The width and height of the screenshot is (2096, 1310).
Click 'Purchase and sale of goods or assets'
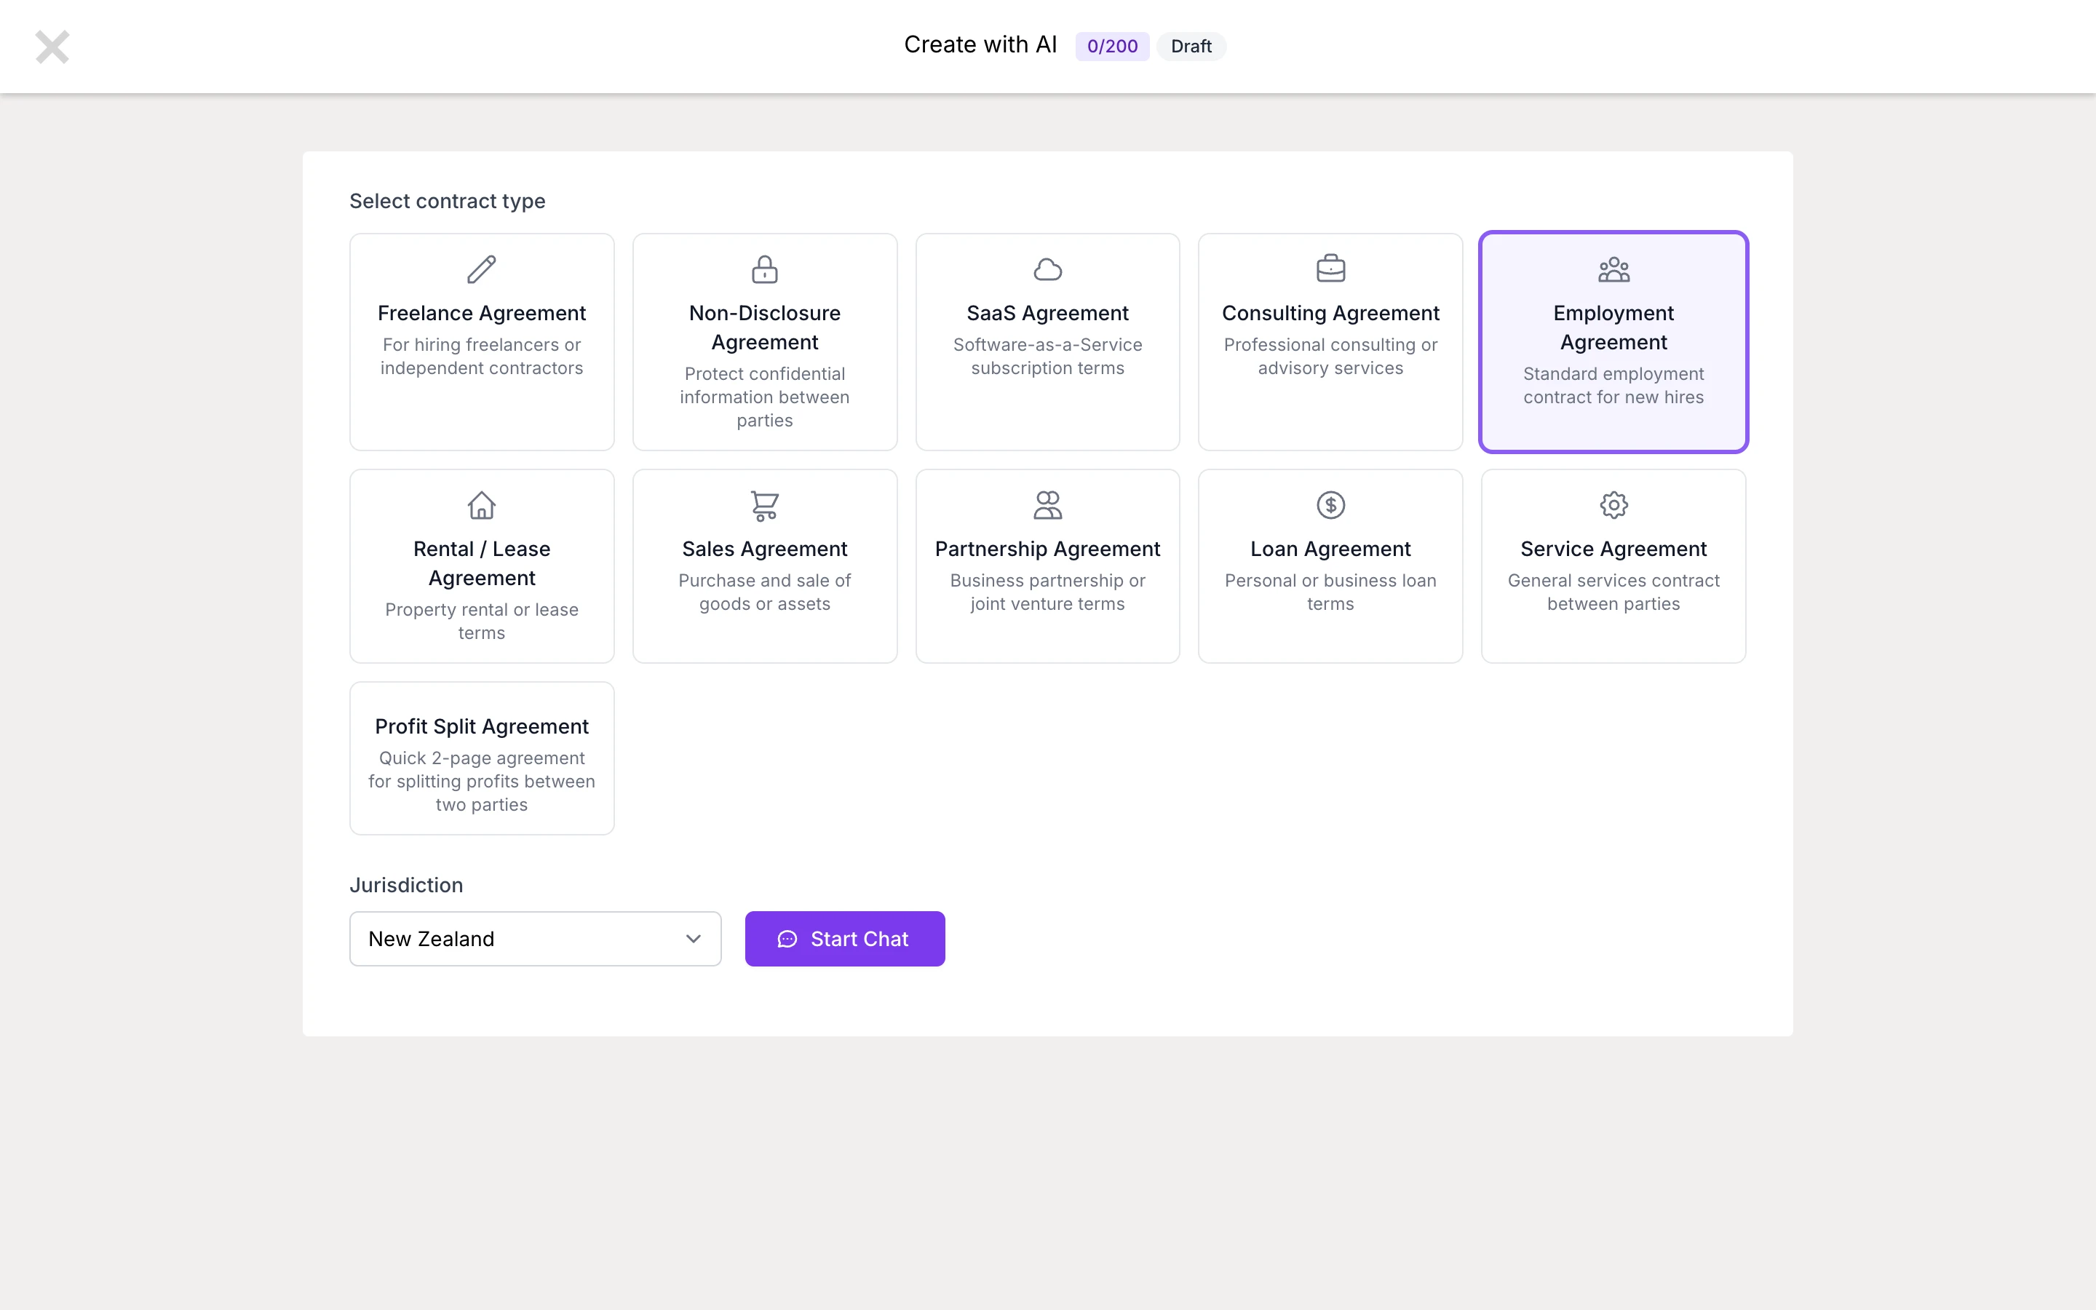coord(765,592)
